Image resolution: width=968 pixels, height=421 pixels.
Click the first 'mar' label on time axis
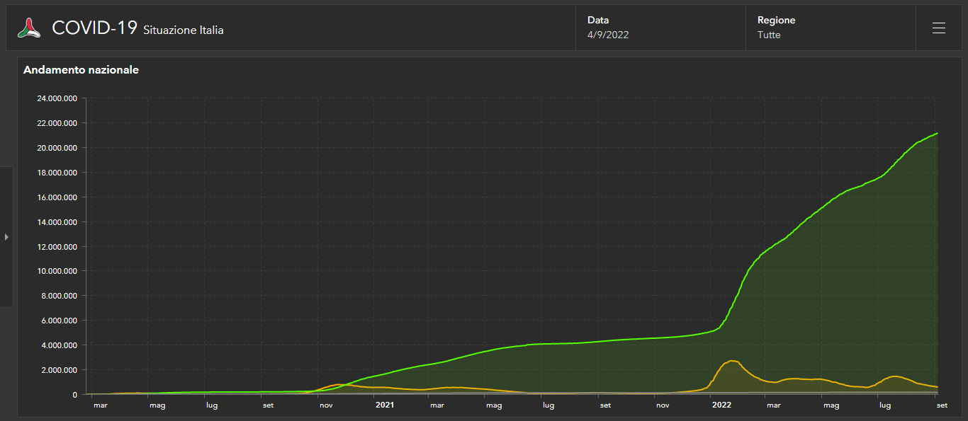101,405
